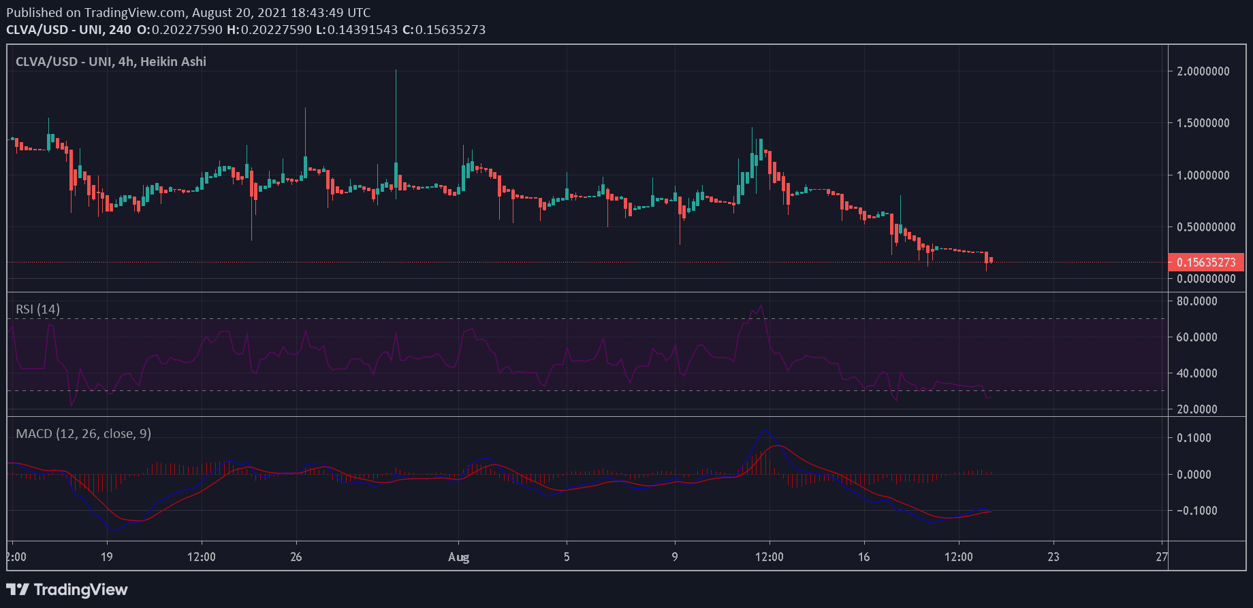Click the 80.0000 RSI scale label
This screenshot has height=608, width=1253.
click(1196, 301)
